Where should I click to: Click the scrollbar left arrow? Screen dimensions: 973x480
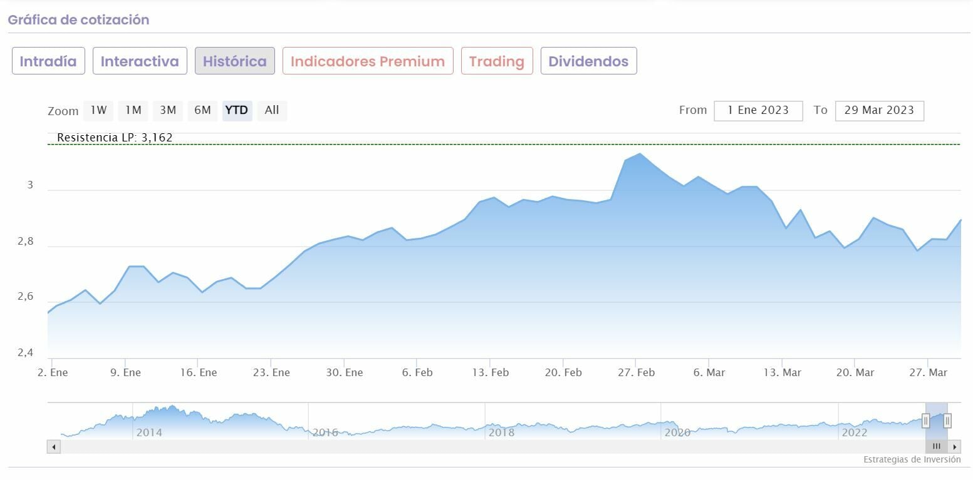[54, 447]
